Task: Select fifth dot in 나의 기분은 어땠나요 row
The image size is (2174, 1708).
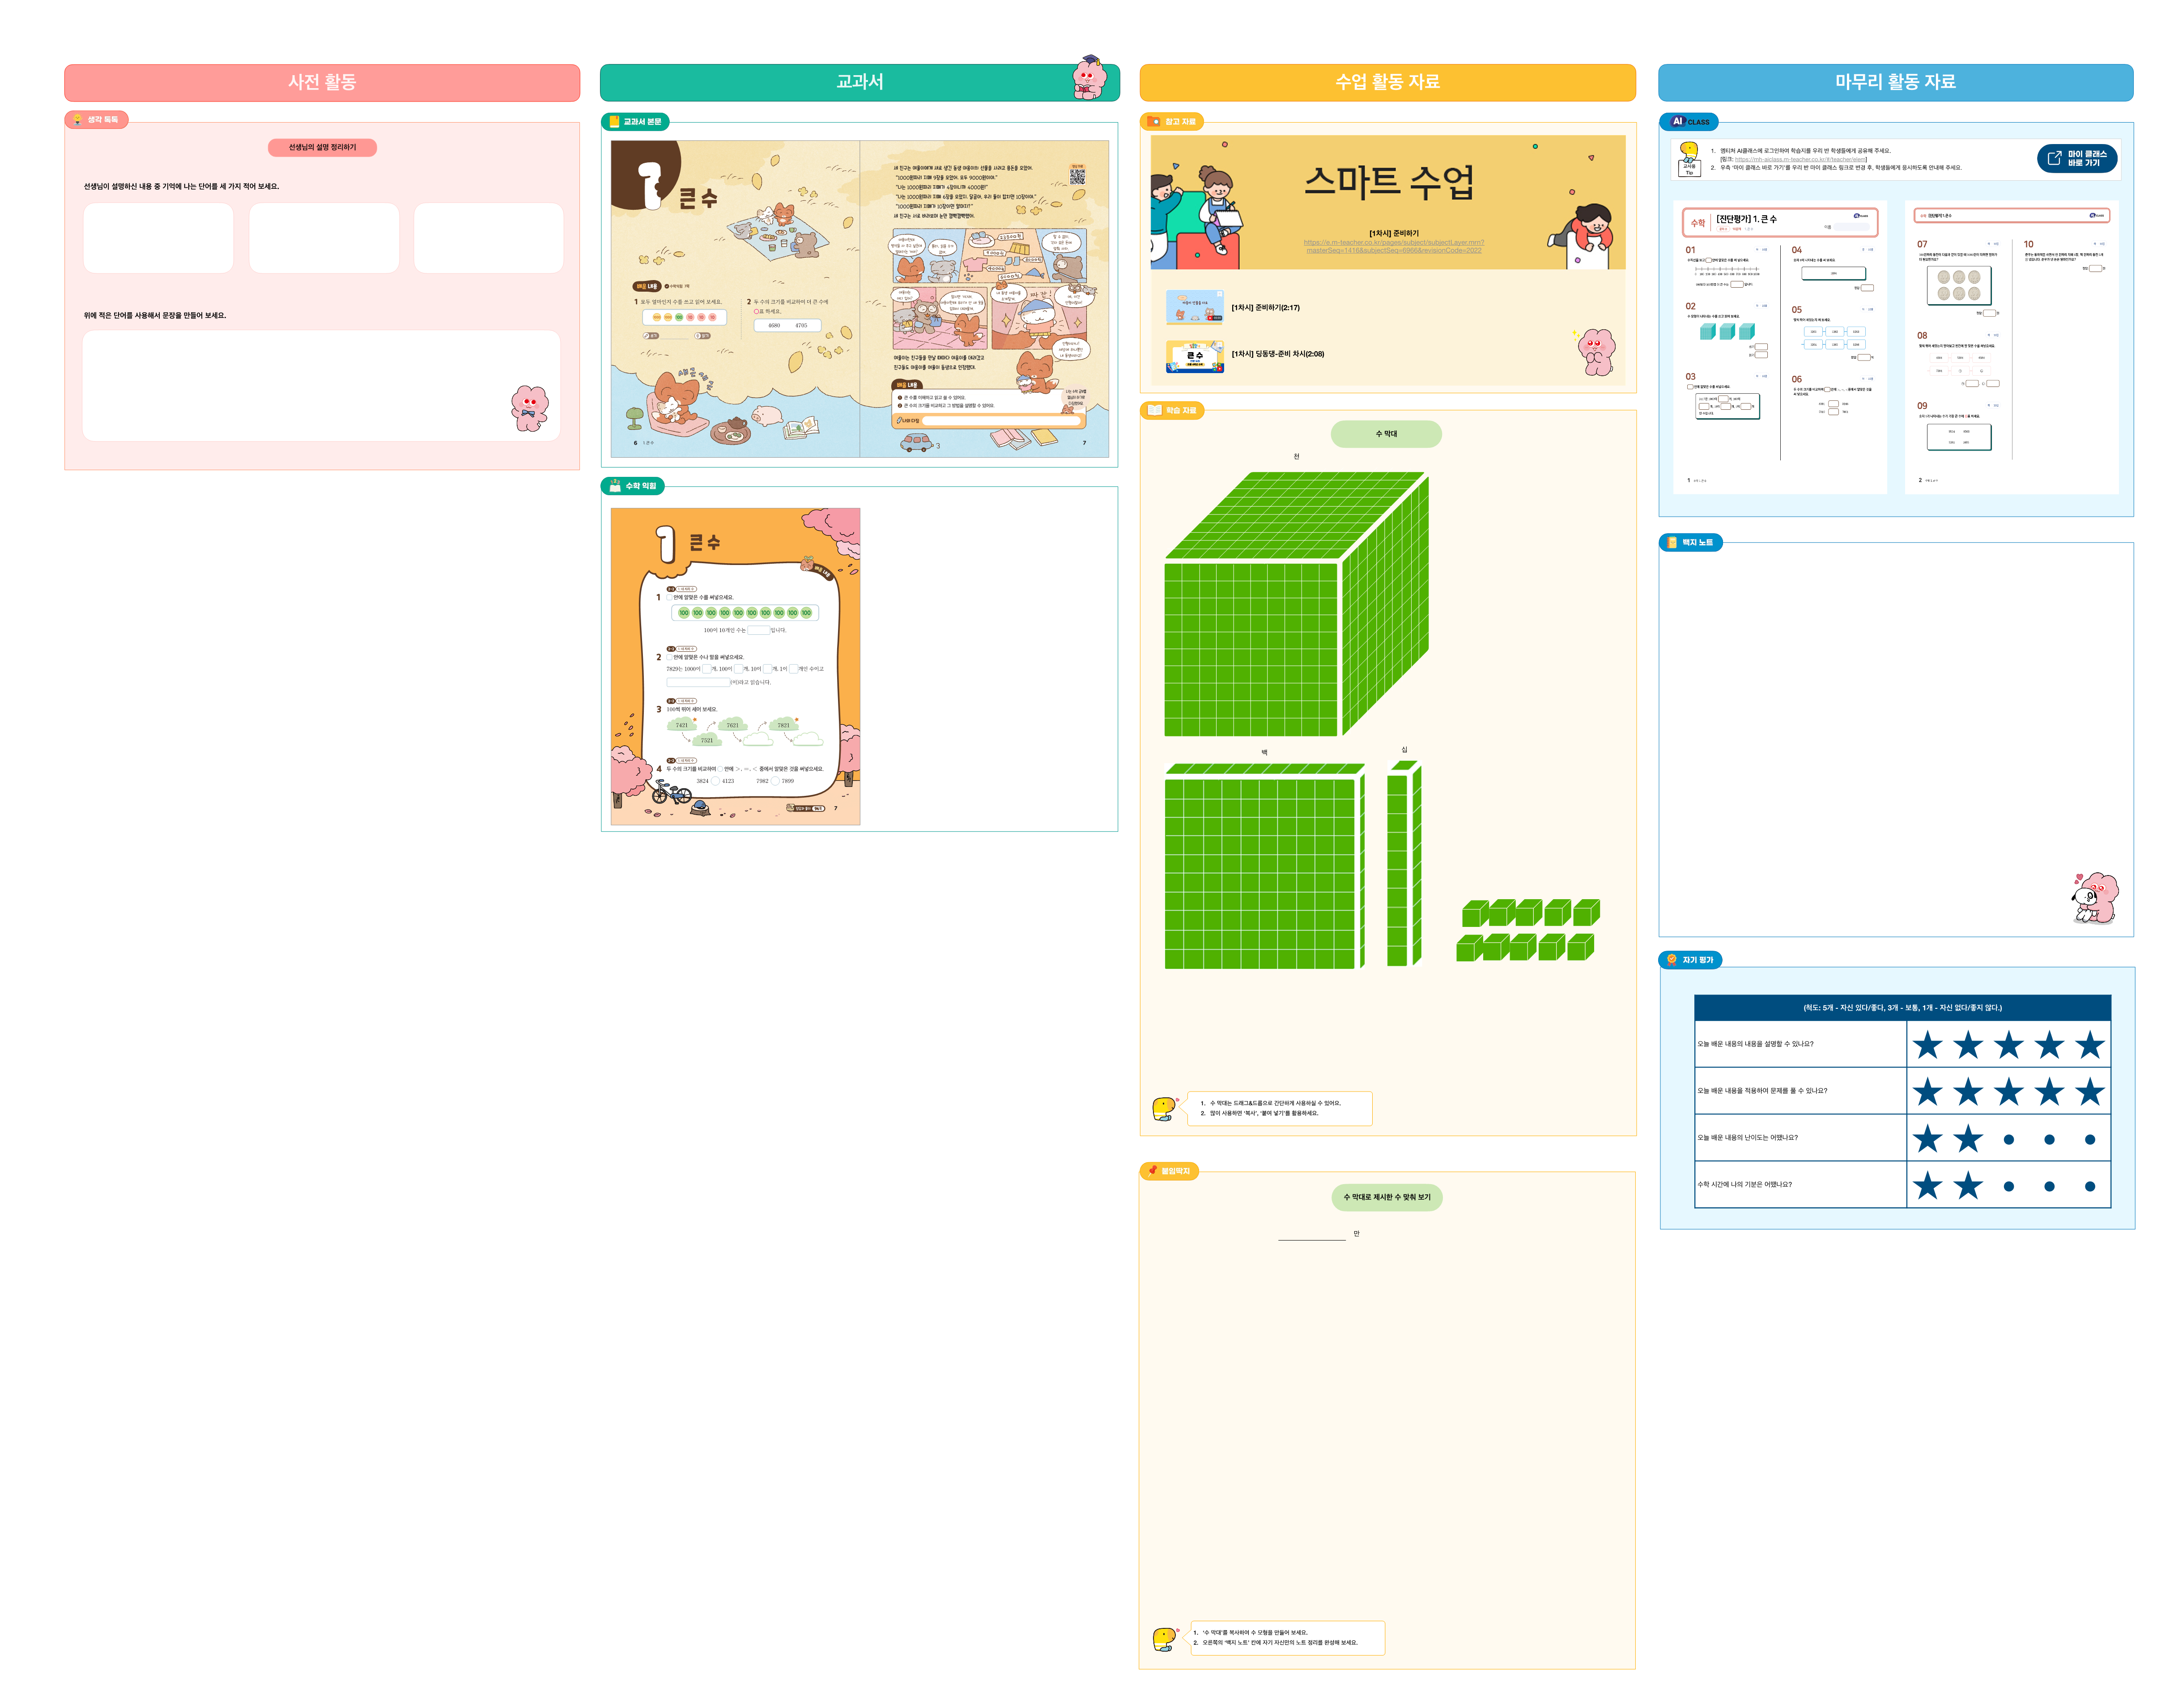Action: [x=2089, y=1186]
